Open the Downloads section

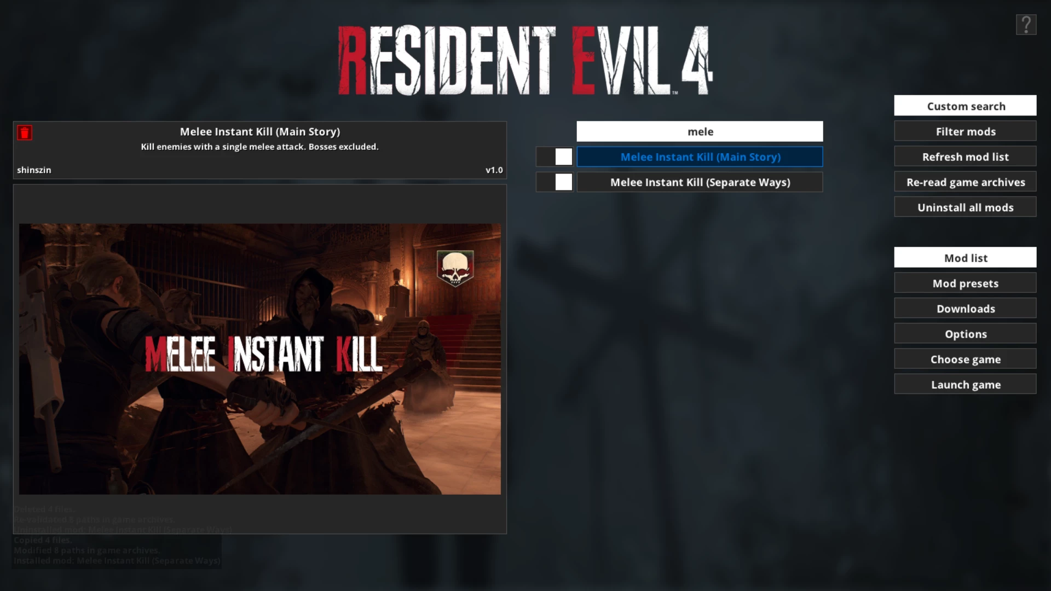(965, 308)
